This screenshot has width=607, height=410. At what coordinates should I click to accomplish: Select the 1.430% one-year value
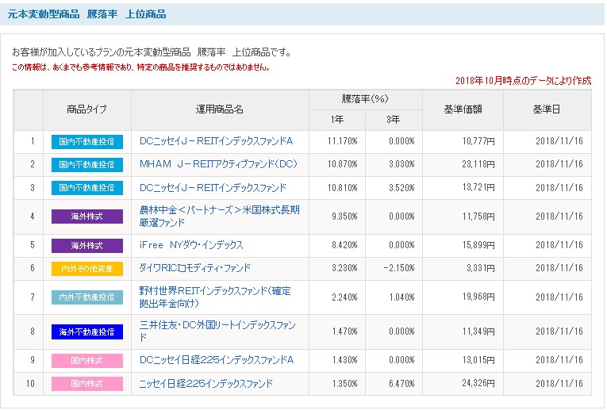pyautogui.click(x=344, y=361)
